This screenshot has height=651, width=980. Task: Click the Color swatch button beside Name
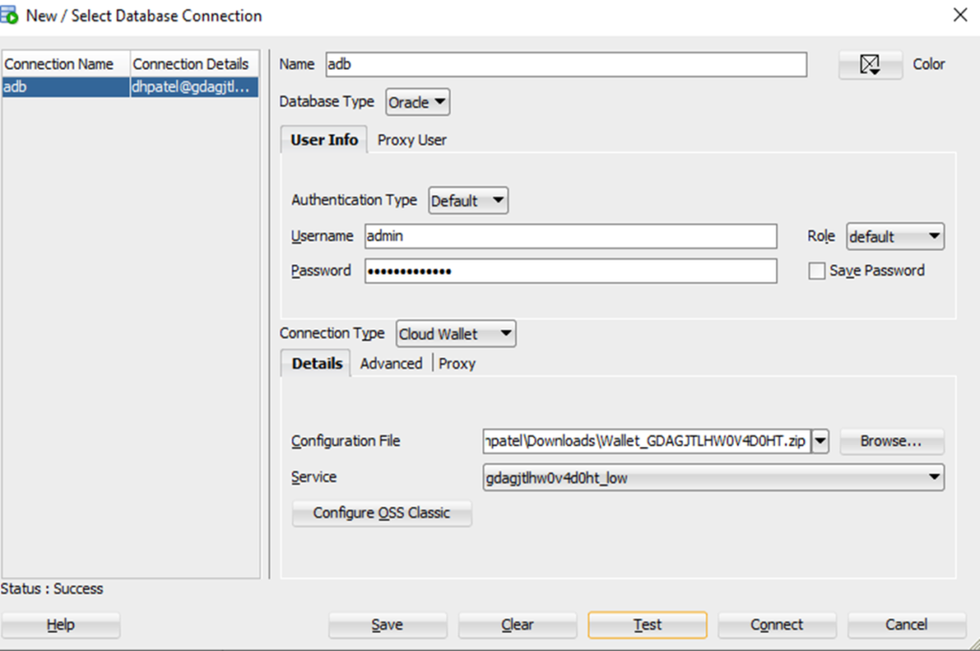(870, 64)
